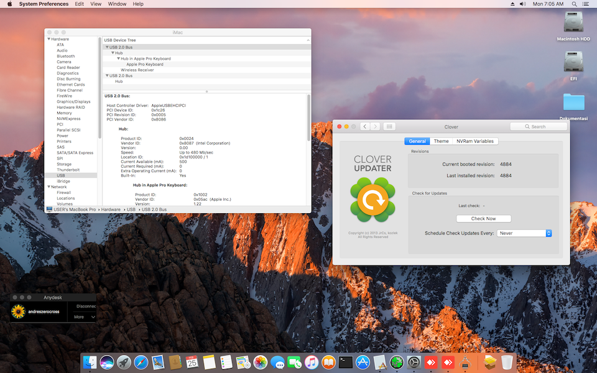597x373 pixels.
Task: Click the USB details pane scrollbar
Action: click(308, 118)
